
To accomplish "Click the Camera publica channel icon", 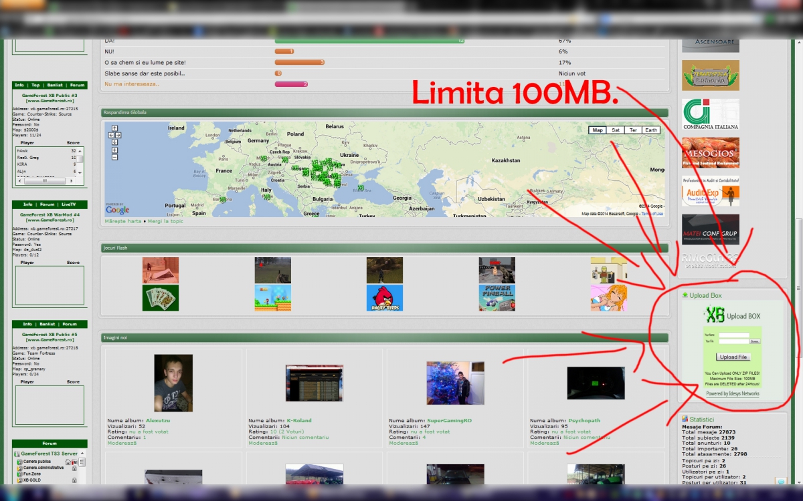I will coord(19,462).
